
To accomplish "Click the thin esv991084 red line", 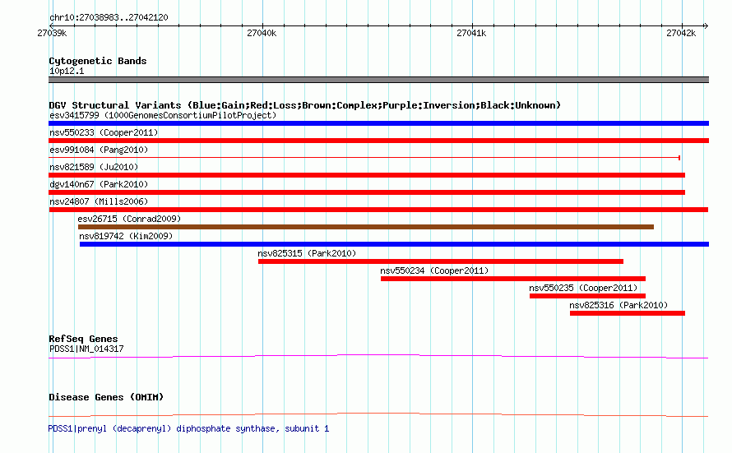I will (x=364, y=158).
